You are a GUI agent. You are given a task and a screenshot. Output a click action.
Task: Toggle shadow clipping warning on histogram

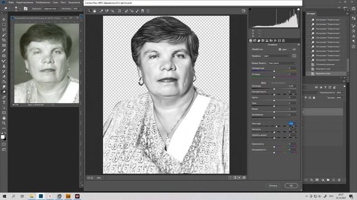(250, 9)
